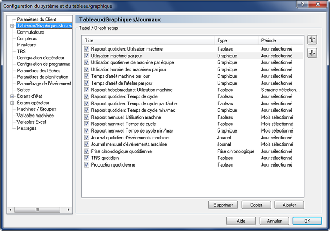Click the tree horizontal scrollbar thumb
The image size is (330, 231).
coord(37,210)
